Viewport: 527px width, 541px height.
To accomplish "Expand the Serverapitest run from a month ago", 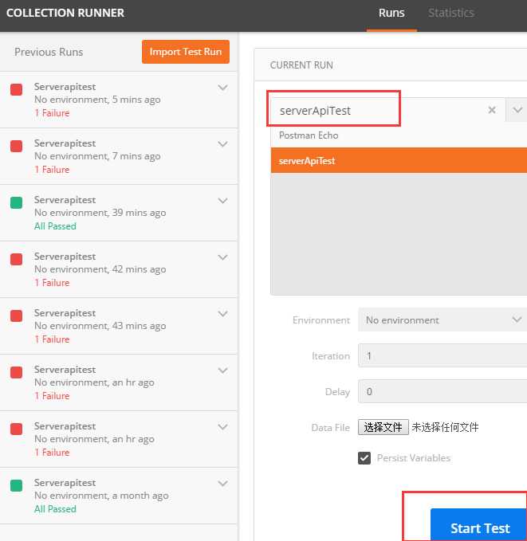I will click(x=222, y=484).
